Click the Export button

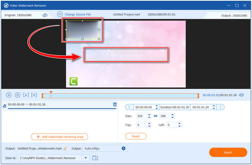(228, 152)
